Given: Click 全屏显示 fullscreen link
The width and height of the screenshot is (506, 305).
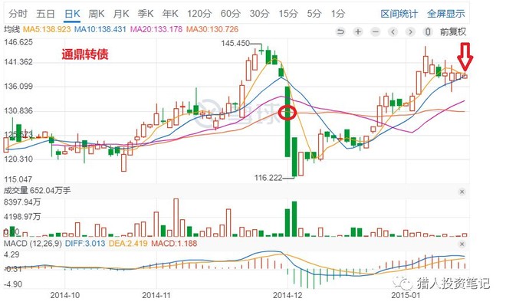Looking at the screenshot, I should click(445, 14).
